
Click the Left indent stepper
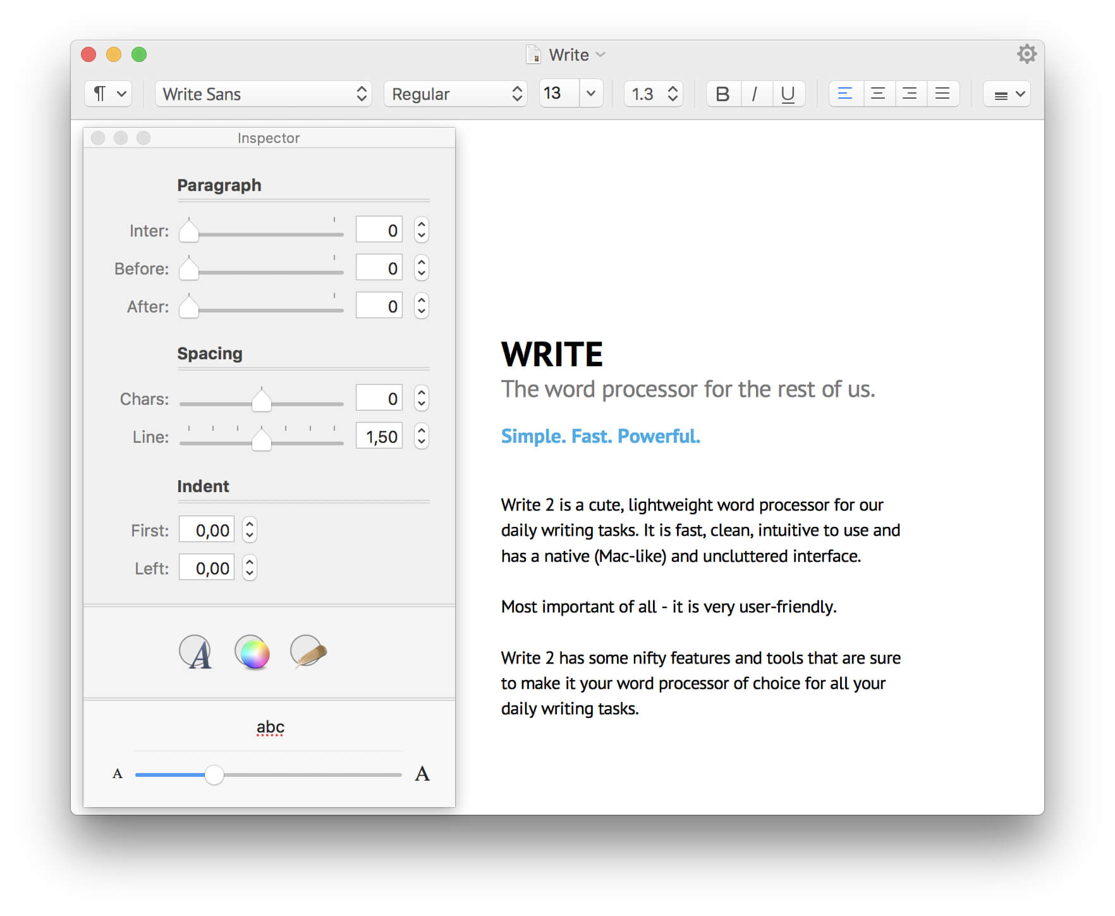pos(250,567)
